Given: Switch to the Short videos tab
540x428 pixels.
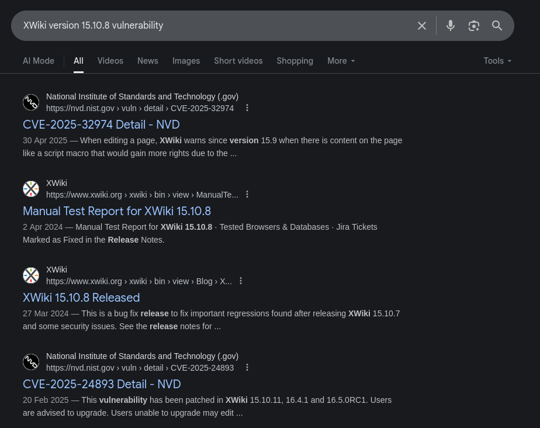Looking at the screenshot, I should [x=238, y=61].
